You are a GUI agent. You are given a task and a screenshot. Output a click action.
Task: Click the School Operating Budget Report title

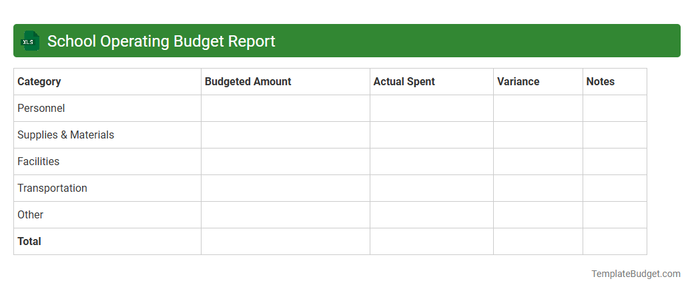161,41
